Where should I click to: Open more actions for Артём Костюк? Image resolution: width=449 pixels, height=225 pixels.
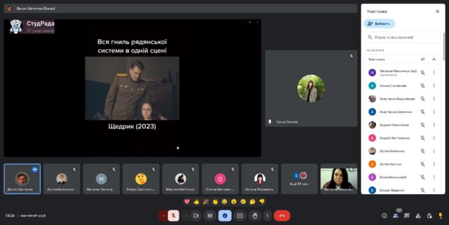434,164
